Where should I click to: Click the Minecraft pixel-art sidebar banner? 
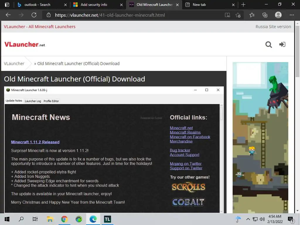(260, 137)
